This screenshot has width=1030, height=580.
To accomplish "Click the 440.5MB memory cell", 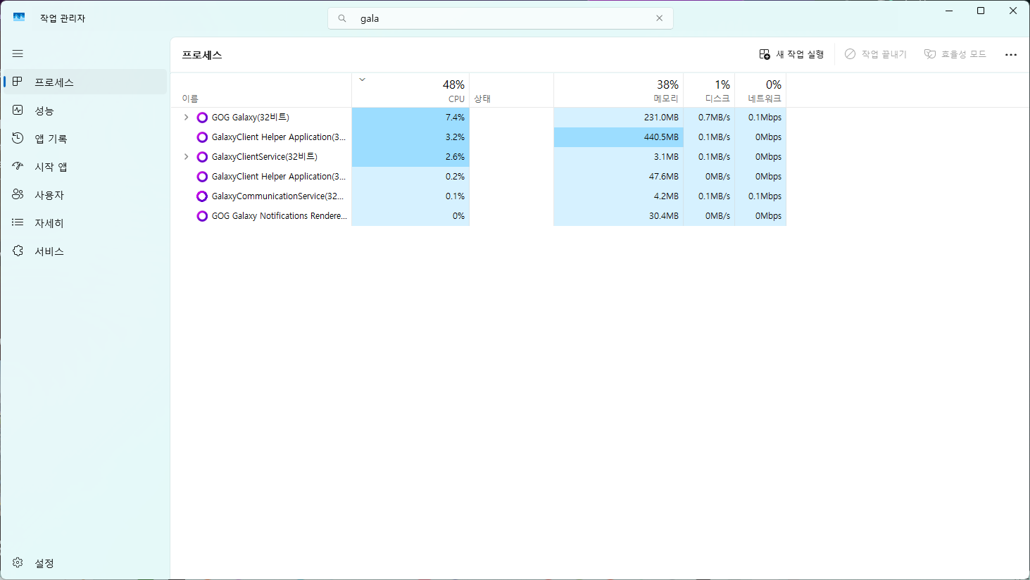I will click(x=618, y=137).
